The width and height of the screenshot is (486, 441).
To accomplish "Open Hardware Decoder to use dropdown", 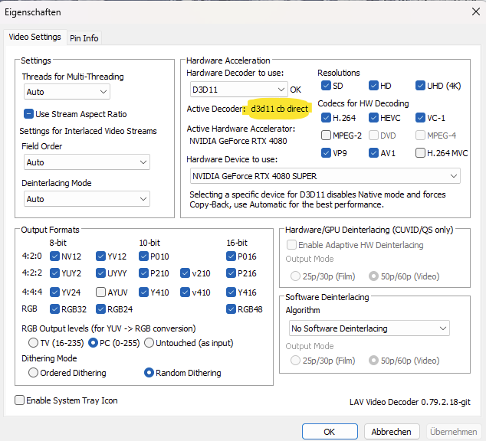I will tap(239, 90).
